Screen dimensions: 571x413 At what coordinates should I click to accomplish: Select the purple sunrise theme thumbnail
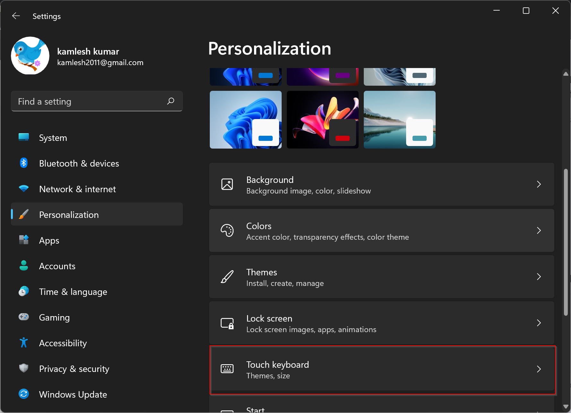point(323,77)
